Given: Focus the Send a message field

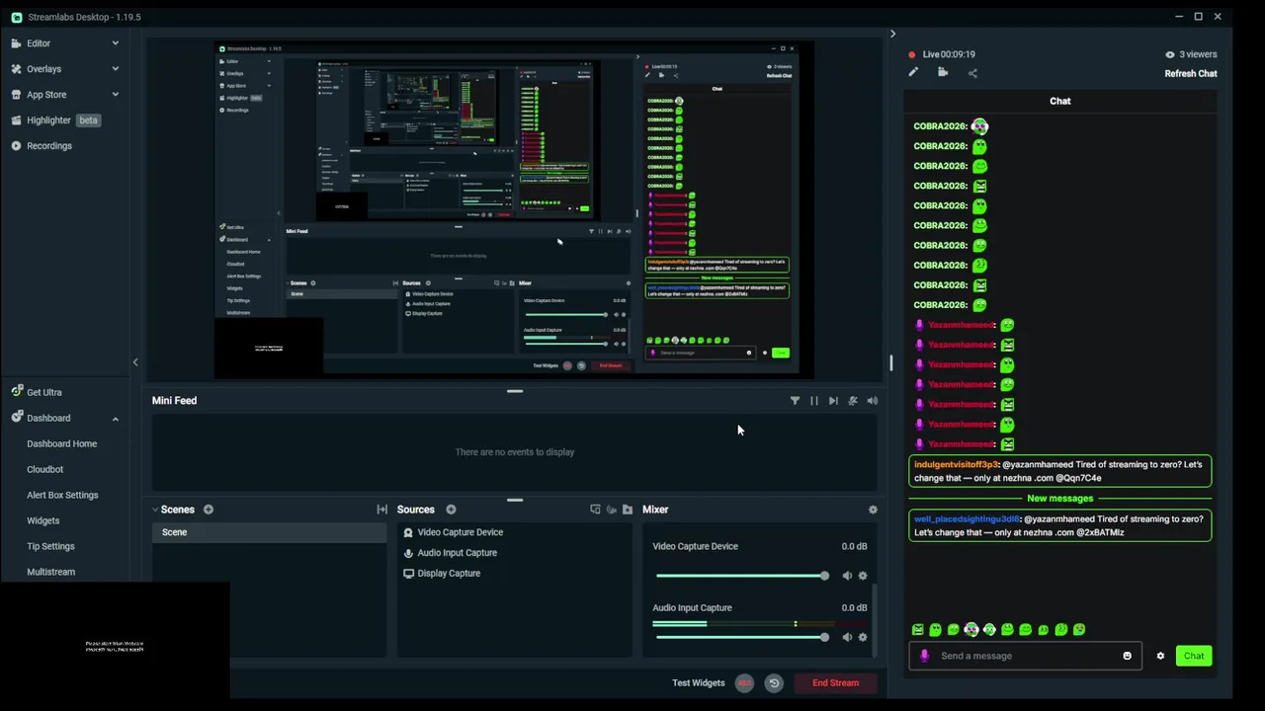Looking at the screenshot, I should pos(1026,656).
